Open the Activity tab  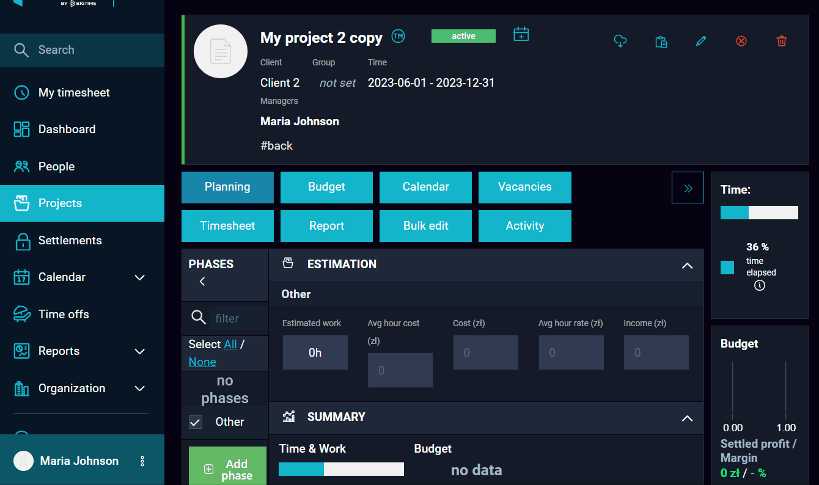coord(525,226)
